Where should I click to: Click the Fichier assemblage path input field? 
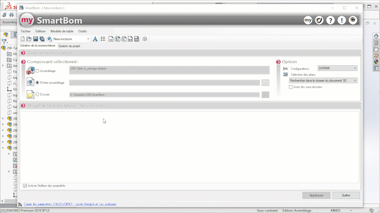164,83
